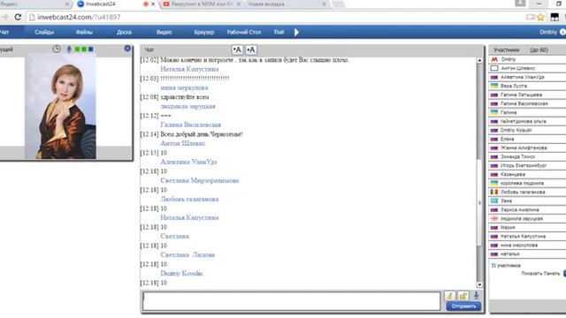The image size is (566, 318).
Task: Reload the page with browser refresh icon
Action: click(18, 17)
